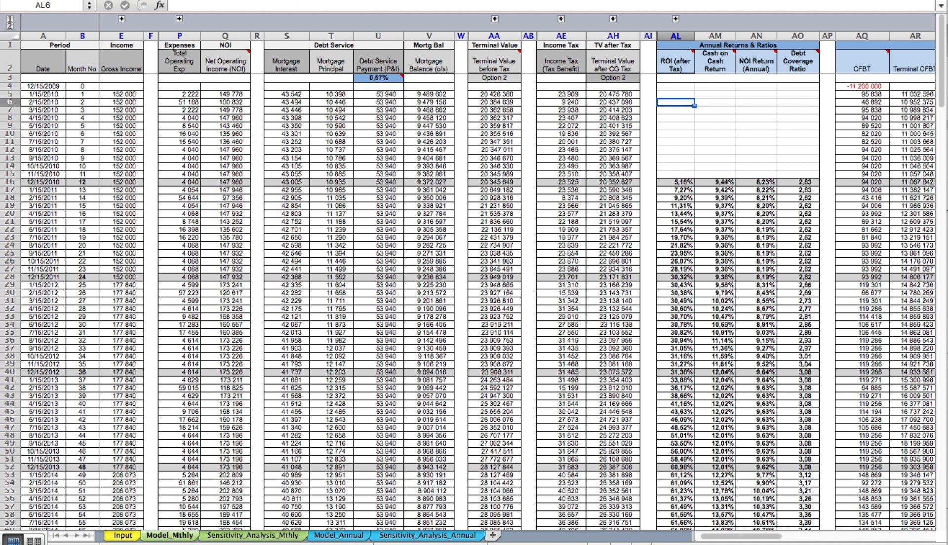
Task: Select column header AQ
Action: pyautogui.click(x=862, y=36)
